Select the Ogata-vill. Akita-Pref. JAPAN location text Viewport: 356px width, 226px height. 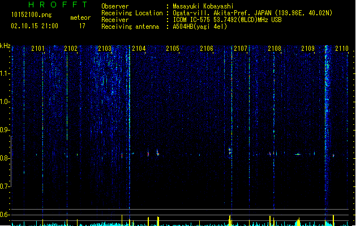click(x=252, y=13)
